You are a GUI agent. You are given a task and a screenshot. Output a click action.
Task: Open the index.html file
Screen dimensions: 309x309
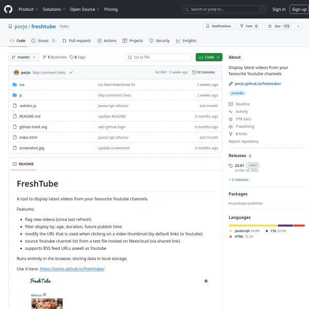[28, 138]
